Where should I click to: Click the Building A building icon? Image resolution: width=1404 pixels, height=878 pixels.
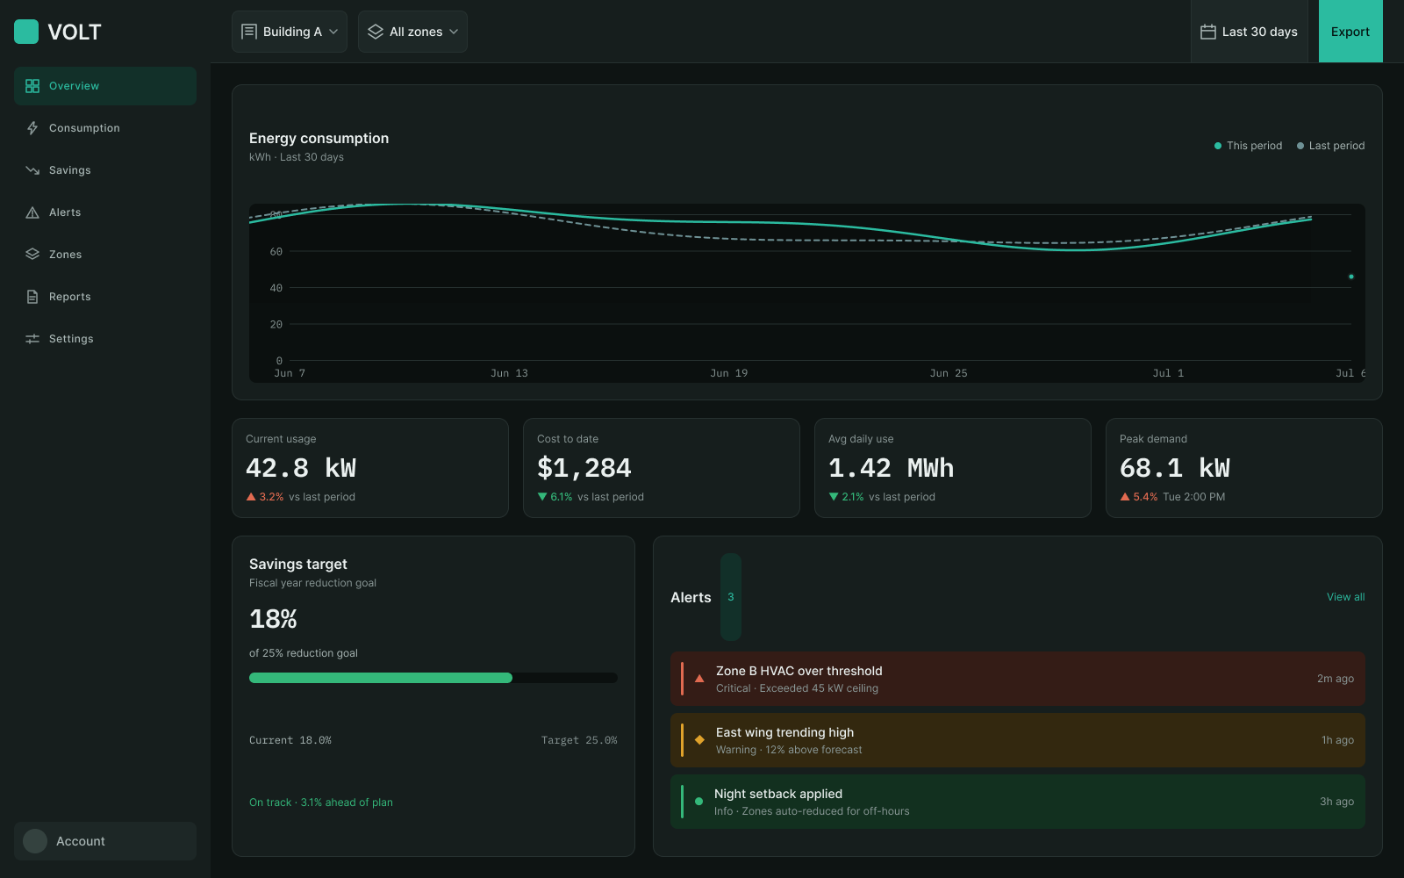pyautogui.click(x=249, y=32)
